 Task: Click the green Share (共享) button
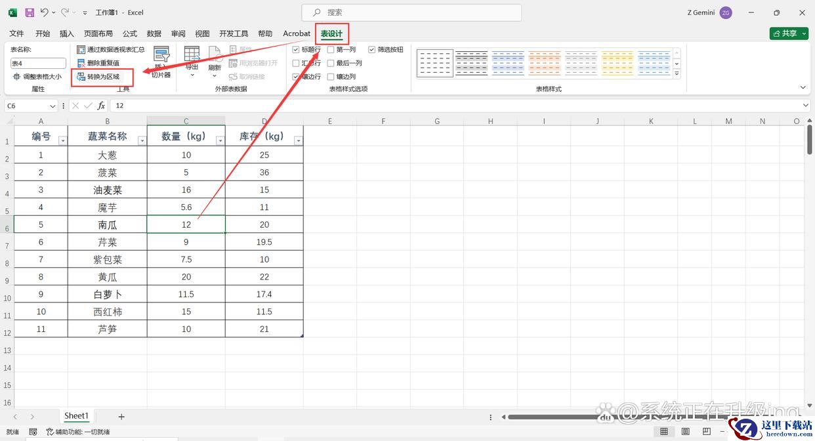coord(789,33)
